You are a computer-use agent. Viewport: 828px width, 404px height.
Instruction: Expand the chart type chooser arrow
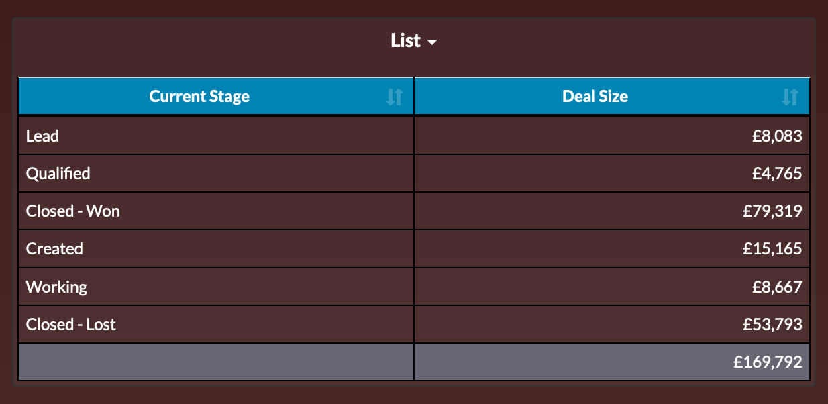(432, 42)
